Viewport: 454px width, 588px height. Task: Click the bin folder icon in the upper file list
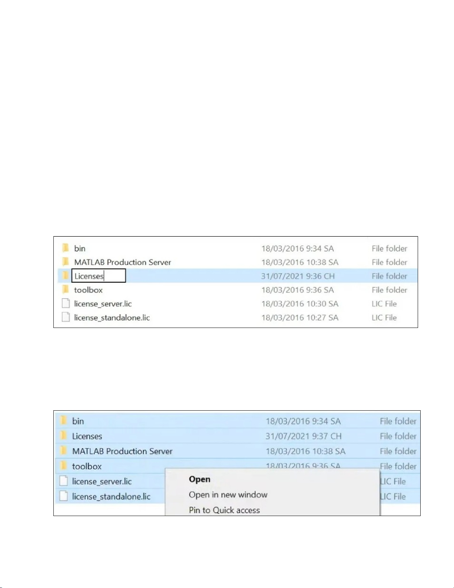click(x=66, y=248)
